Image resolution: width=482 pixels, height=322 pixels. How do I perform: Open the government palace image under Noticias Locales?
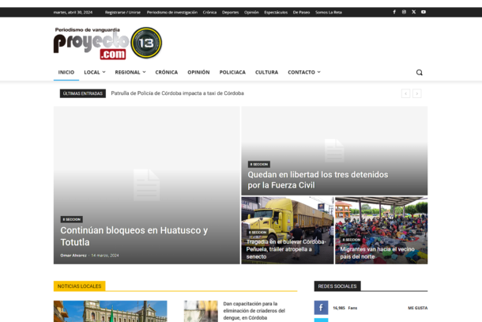pos(111,311)
